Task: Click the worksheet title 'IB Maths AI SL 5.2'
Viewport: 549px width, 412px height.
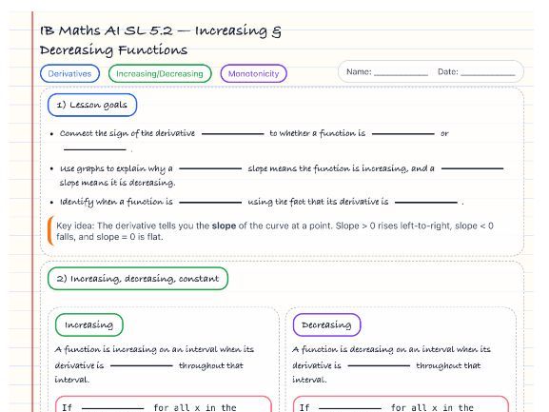Action: [106, 30]
